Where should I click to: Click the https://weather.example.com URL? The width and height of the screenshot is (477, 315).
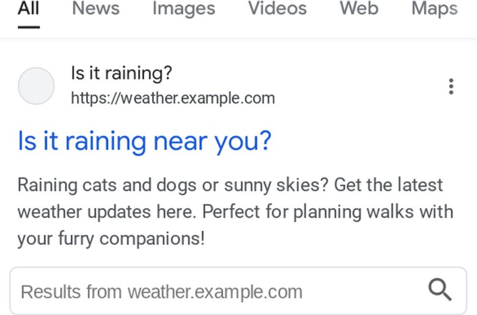pyautogui.click(x=173, y=98)
